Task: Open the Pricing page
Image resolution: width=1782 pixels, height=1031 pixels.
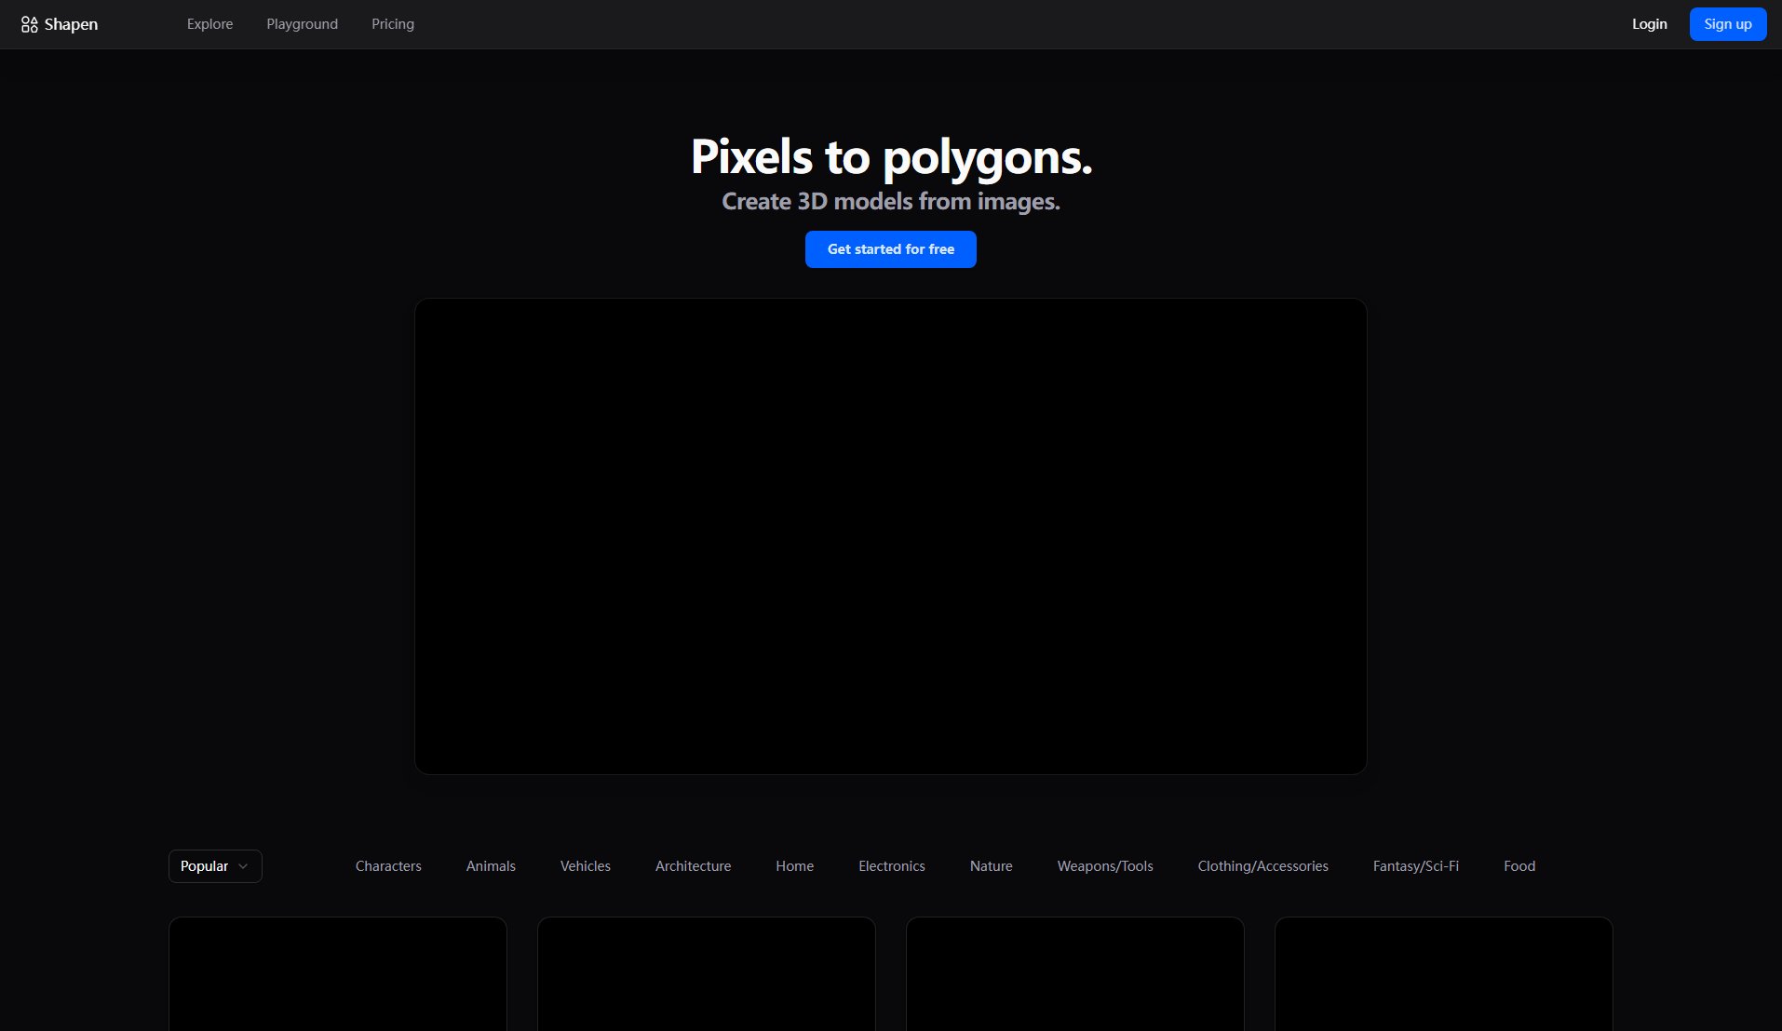Action: click(x=392, y=24)
